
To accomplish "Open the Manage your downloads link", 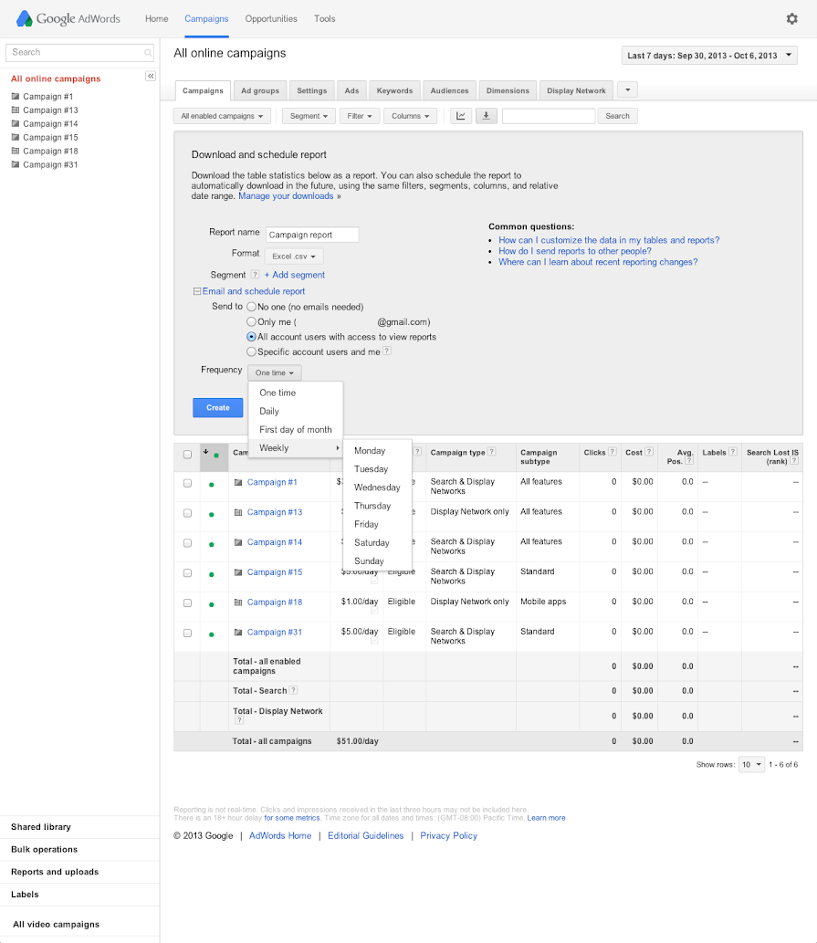I will click(285, 195).
